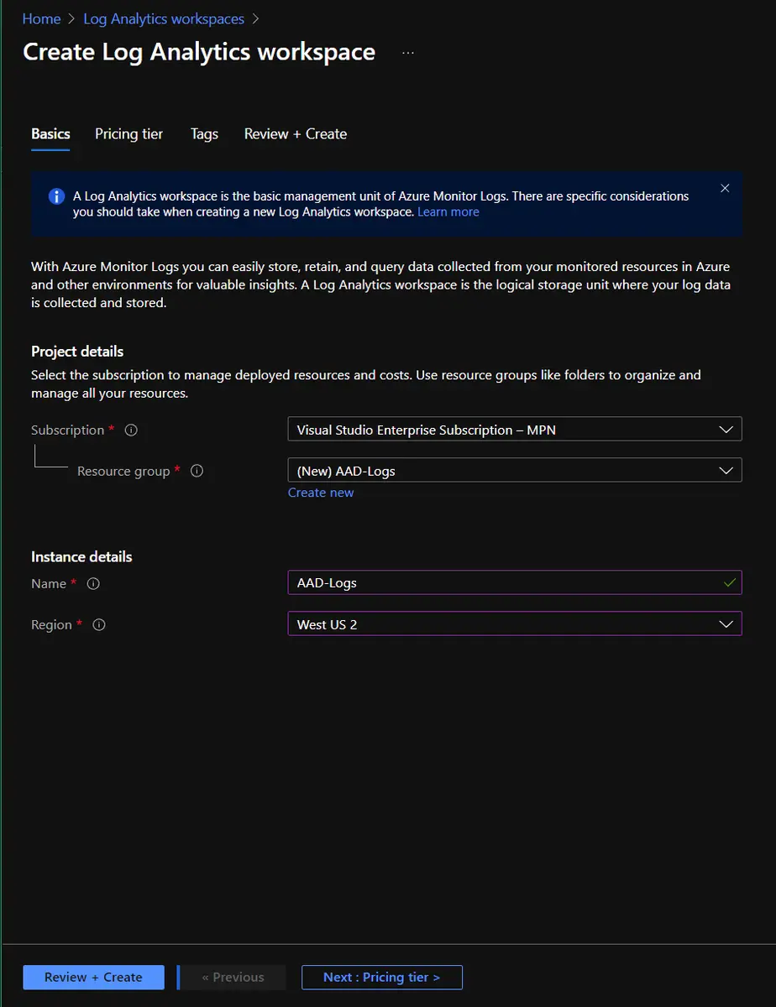Click the info icon beside Subscription label
The height and width of the screenshot is (1007, 776).
click(x=131, y=430)
